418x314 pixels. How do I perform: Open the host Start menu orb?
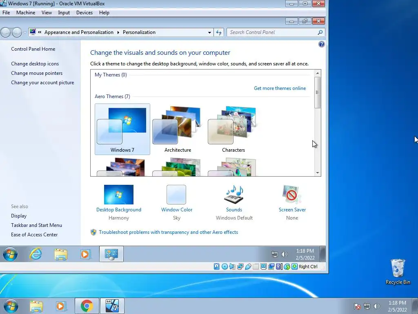click(11, 306)
